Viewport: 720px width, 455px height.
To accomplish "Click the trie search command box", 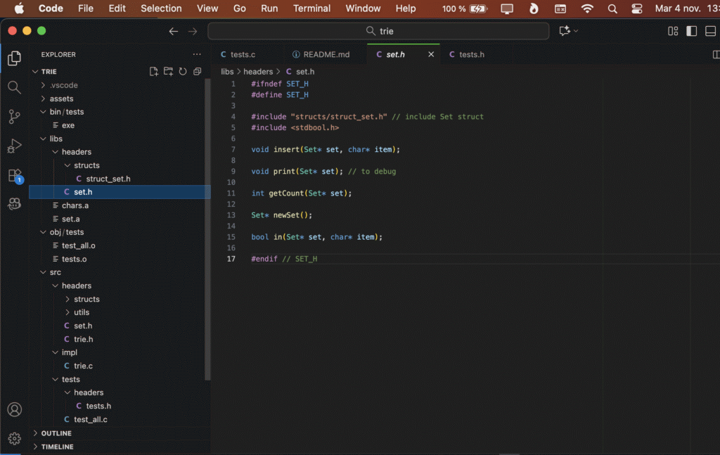I will tap(378, 31).
